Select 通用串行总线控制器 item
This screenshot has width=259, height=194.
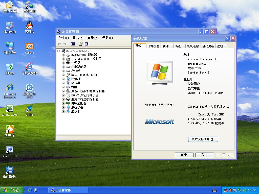tap(85, 99)
